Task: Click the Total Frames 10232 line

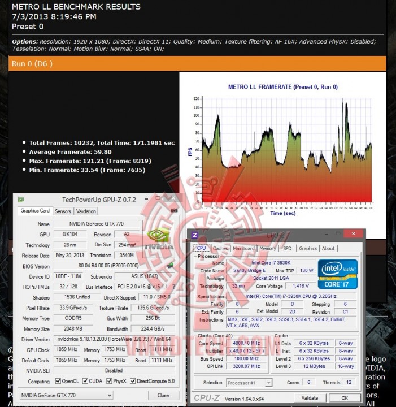Action: point(102,143)
